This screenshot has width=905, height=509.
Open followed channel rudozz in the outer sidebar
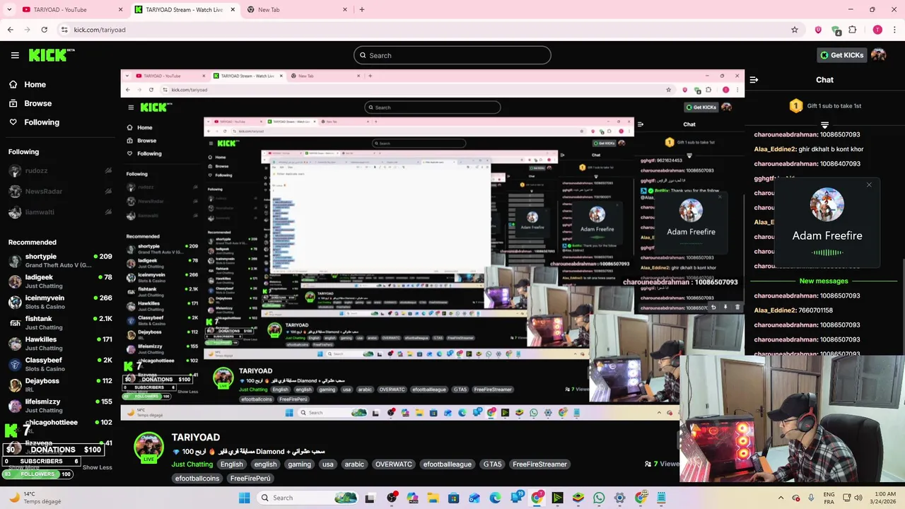pos(60,171)
